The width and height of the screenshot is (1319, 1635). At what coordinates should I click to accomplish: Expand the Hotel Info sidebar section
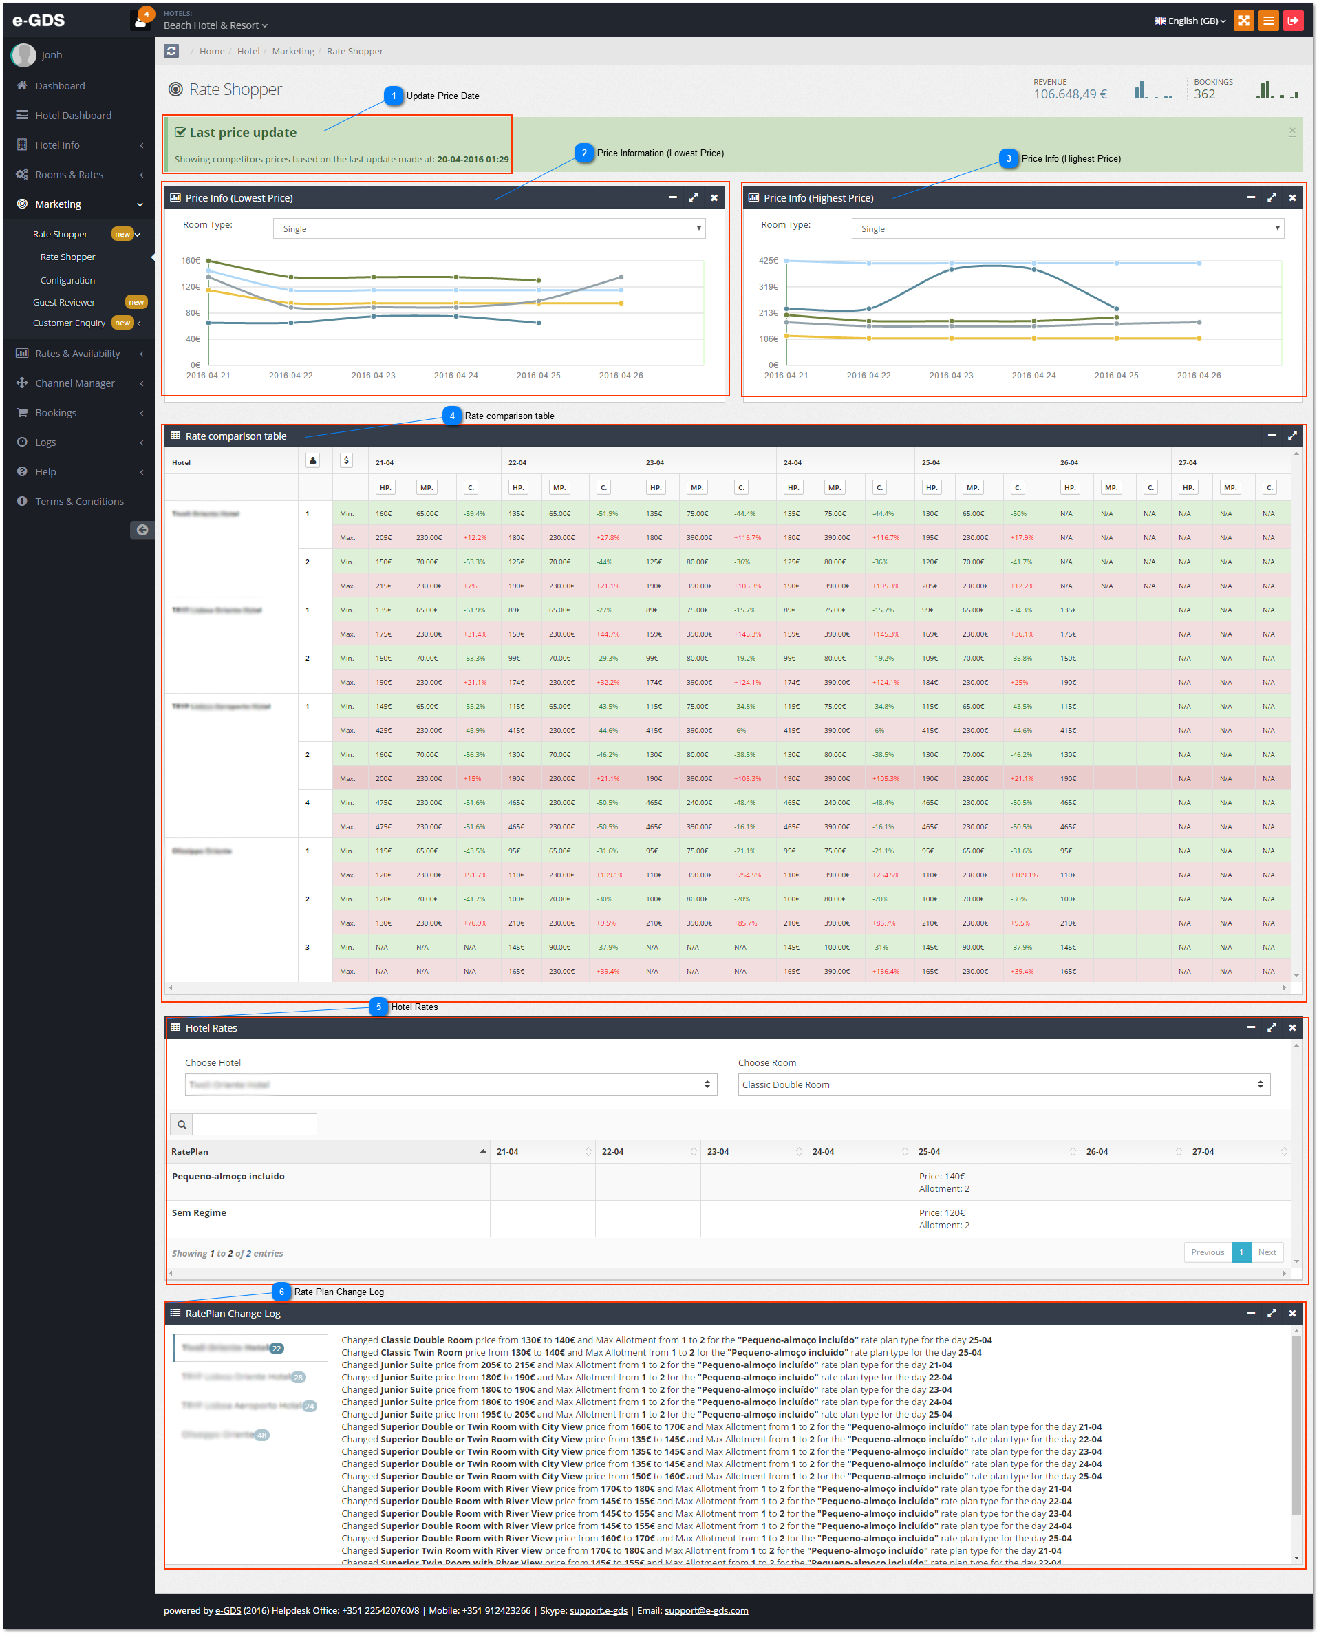pyautogui.click(x=79, y=145)
